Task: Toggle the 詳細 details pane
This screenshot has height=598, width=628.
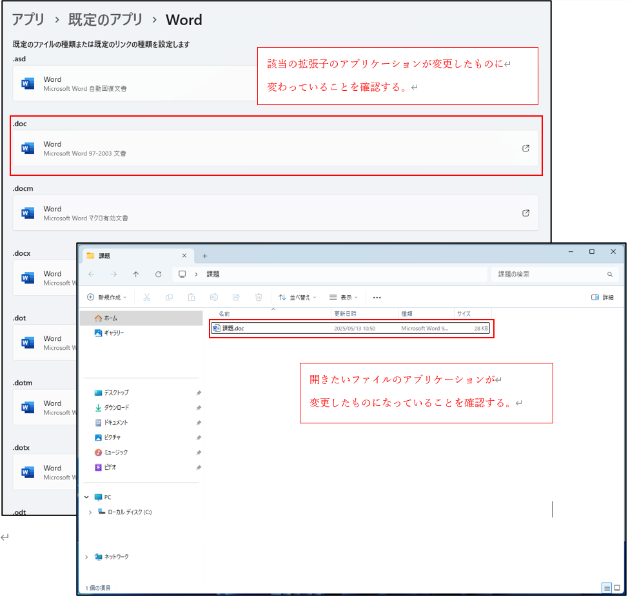Action: click(602, 297)
